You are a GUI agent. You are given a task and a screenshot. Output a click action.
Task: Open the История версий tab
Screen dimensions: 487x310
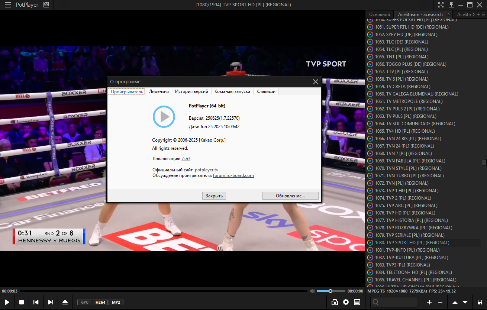click(191, 91)
